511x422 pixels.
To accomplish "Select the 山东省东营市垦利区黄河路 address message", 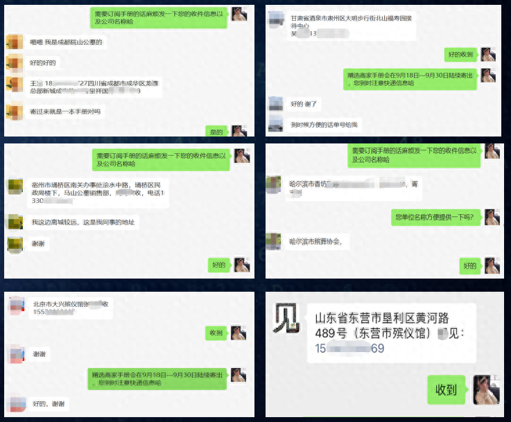I will [x=392, y=333].
